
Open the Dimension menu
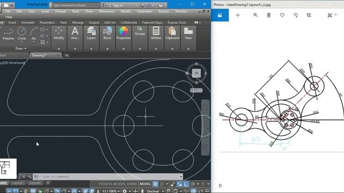(106, 11)
